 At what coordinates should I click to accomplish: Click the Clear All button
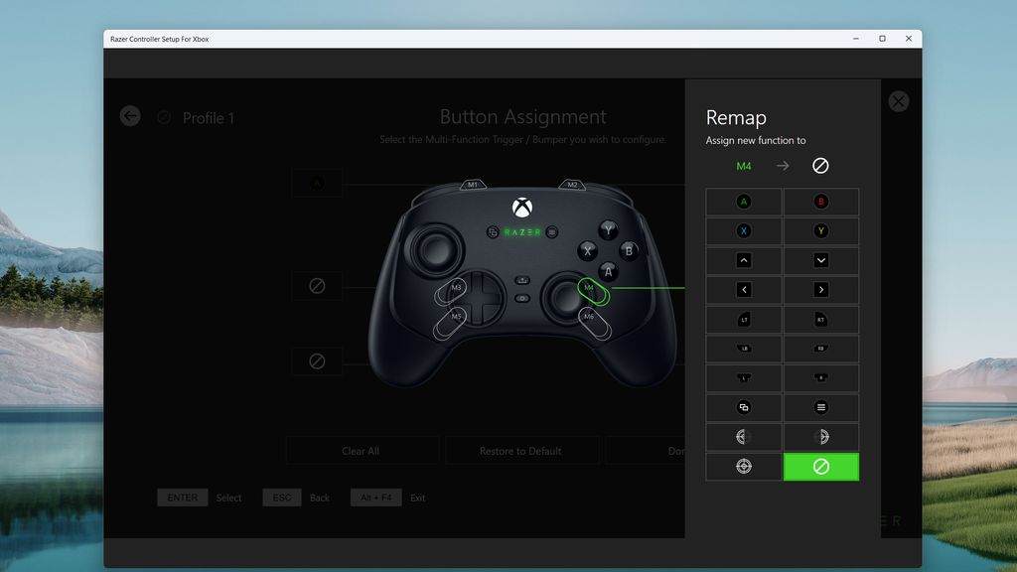(x=361, y=450)
